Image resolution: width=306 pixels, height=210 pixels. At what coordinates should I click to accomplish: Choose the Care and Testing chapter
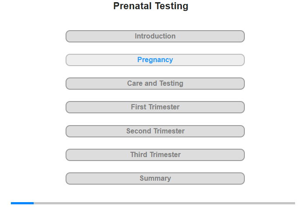coord(155,84)
